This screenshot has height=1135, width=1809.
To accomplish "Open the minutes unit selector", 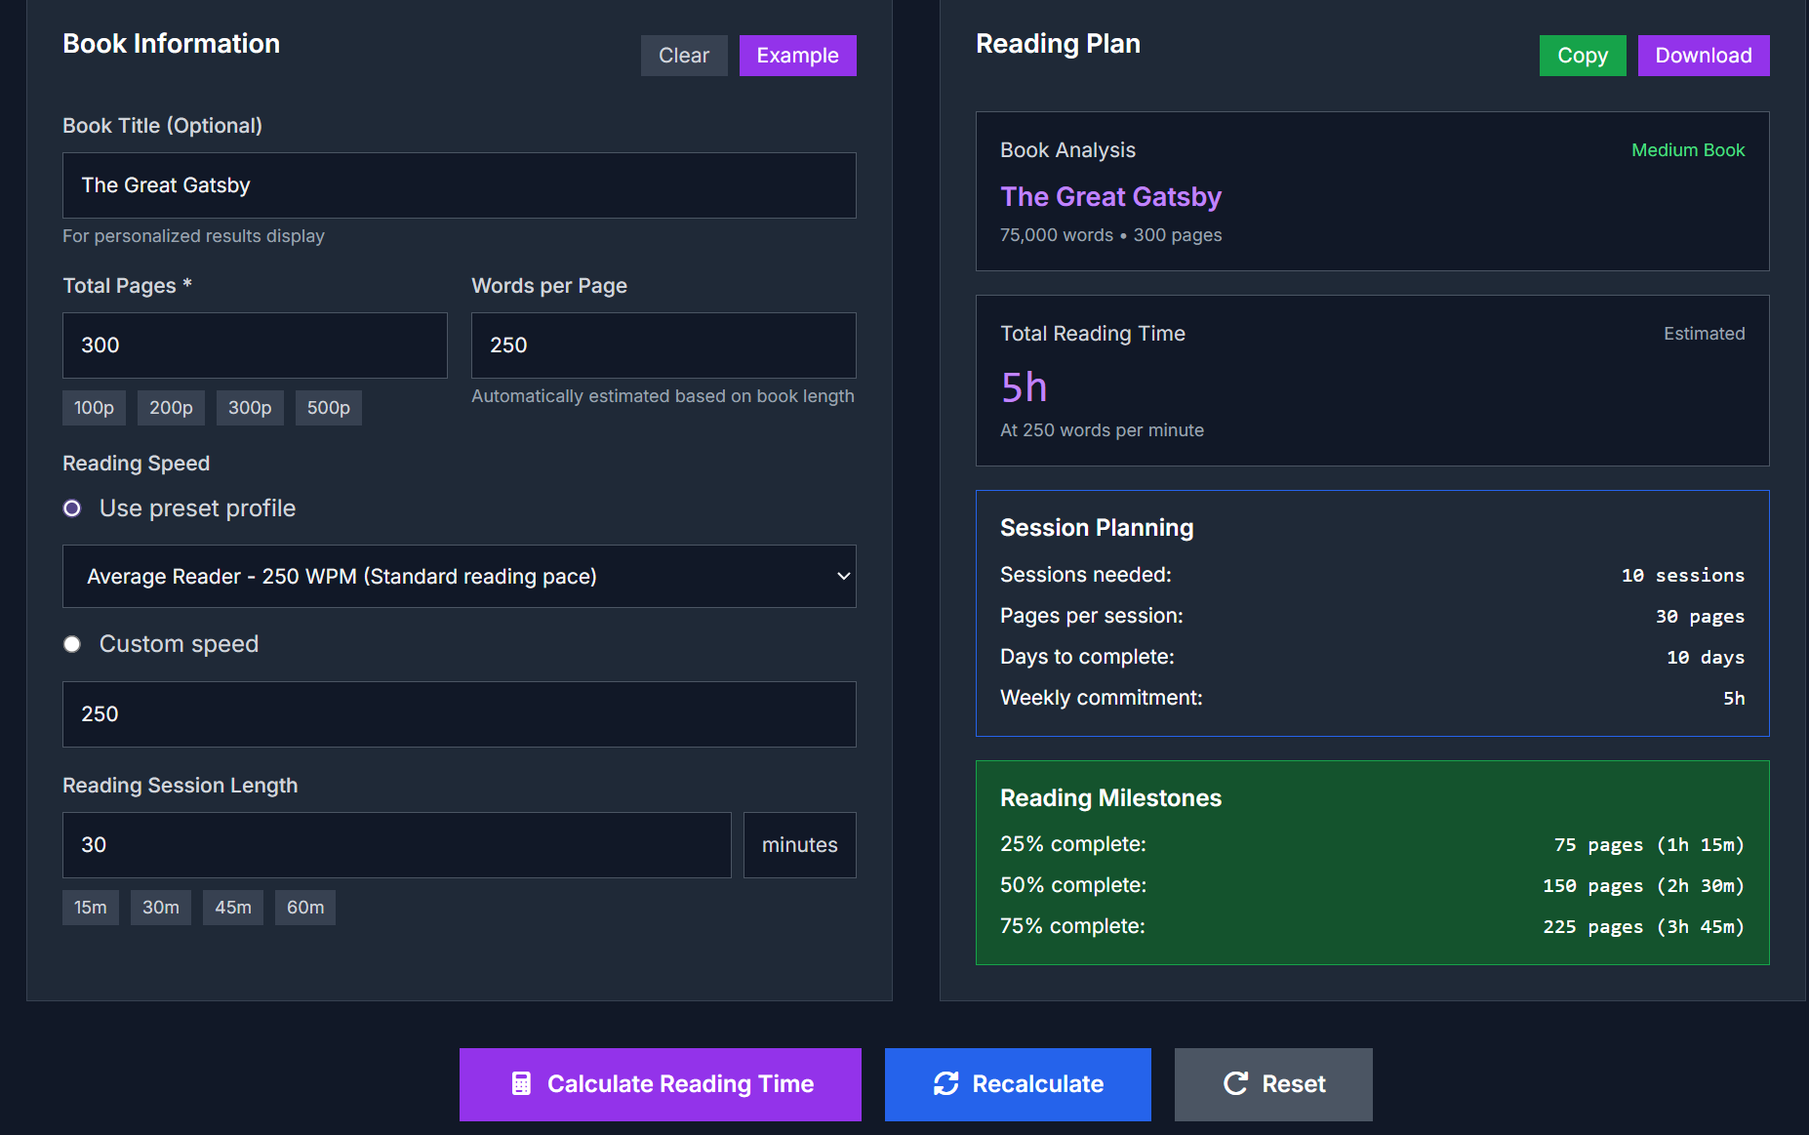I will (800, 845).
